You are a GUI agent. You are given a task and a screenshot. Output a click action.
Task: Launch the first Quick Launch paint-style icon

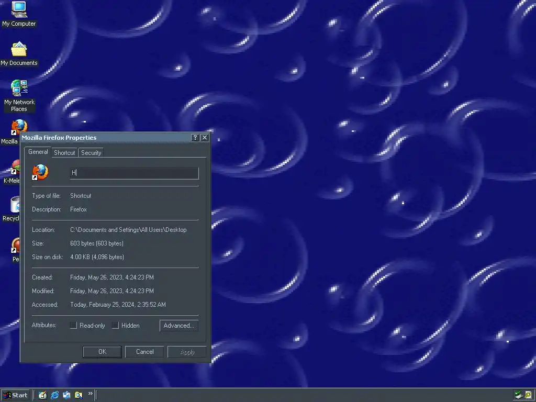[x=42, y=395]
